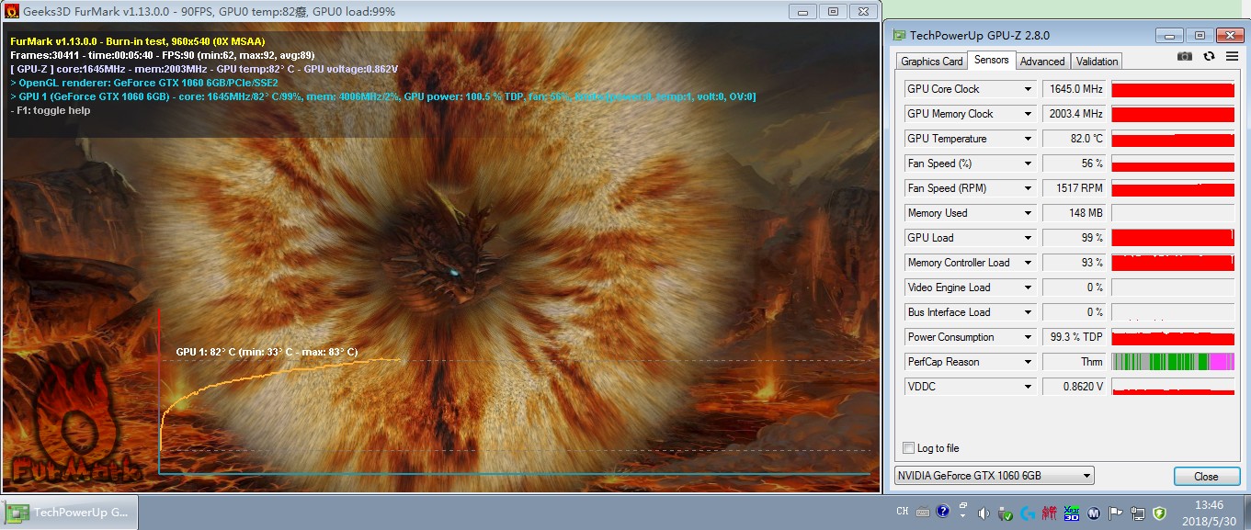
Task: Click the FurMark temperature graph label
Action: click(x=267, y=352)
